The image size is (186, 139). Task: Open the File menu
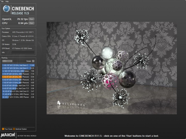pos(2,2)
